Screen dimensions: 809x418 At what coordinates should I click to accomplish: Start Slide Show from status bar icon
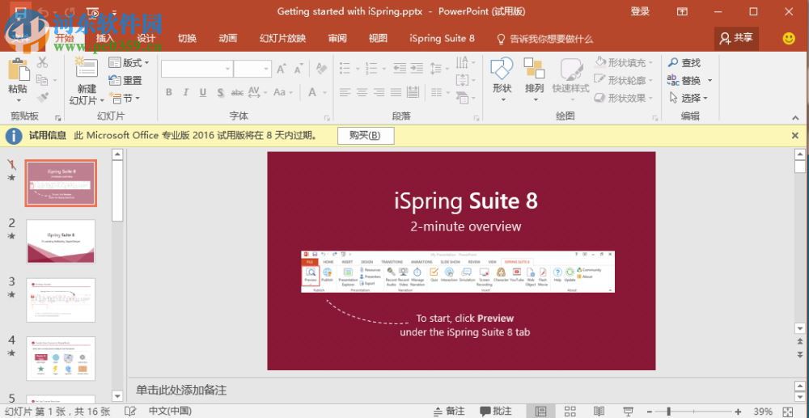pyautogui.click(x=628, y=412)
